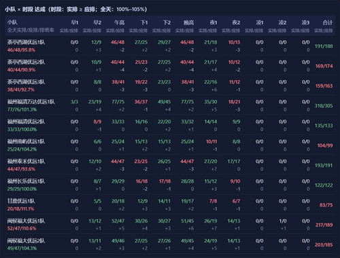Click the 36/37 下1 cell of 福州福清万达优远1队
Screen dimensions: 340x258
(141, 102)
